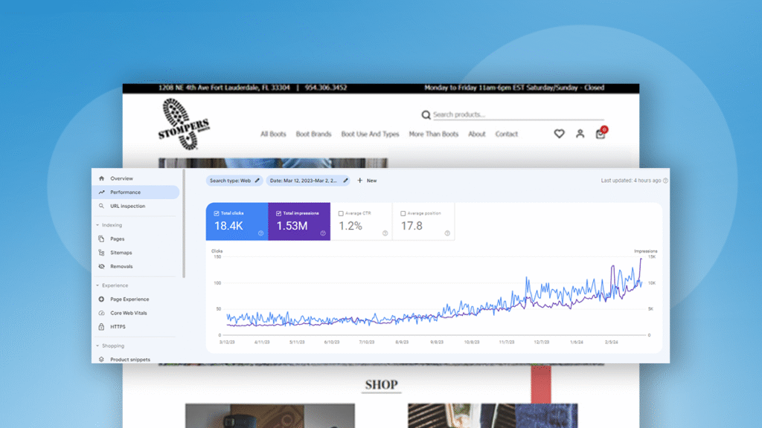Image resolution: width=762 pixels, height=428 pixels.
Task: Click the Fort Lauderdale address text
Action: pyautogui.click(x=224, y=88)
